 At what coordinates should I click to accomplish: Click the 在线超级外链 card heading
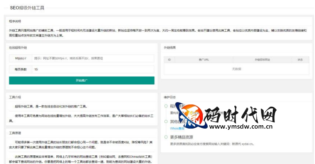coord(18,48)
